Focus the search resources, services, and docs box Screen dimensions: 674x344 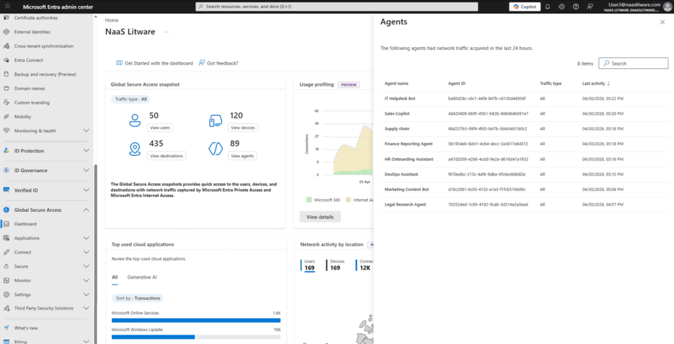(x=336, y=7)
